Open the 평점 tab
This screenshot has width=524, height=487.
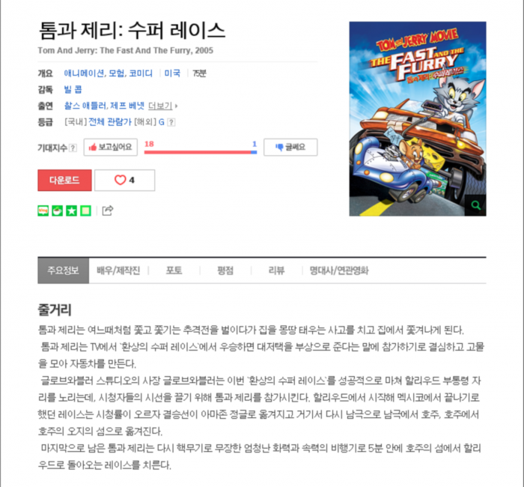pos(225,270)
